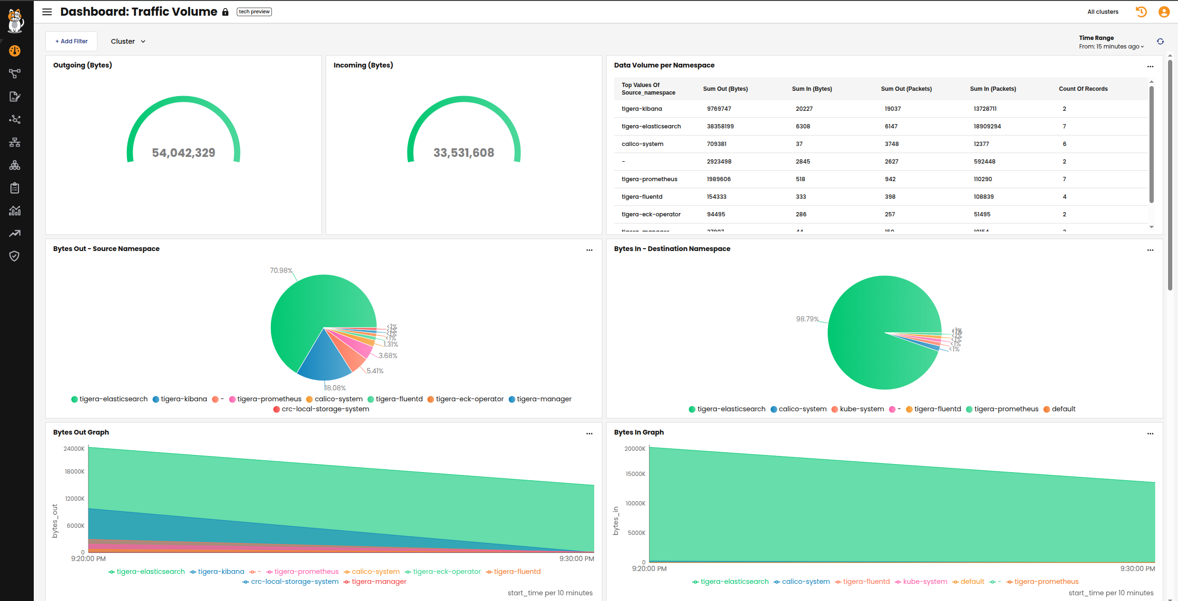
Task: Click tigera-elasticsearch green legend swatch in Bytes Out pie
Action: click(x=75, y=399)
